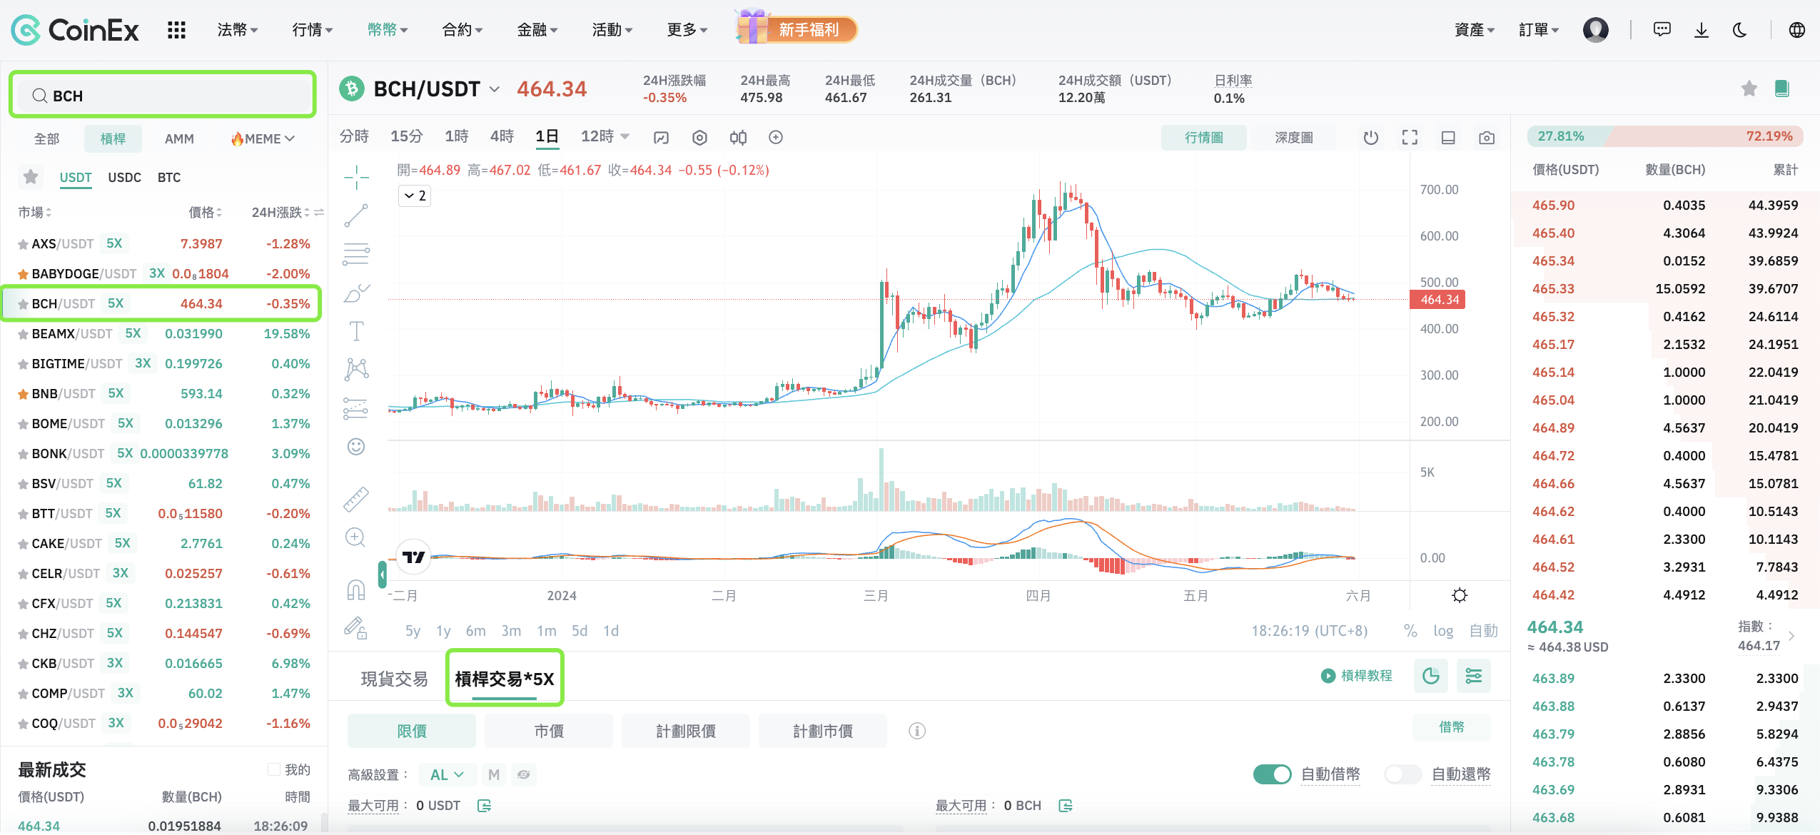Toggle the hide-order eye icon
The width and height of the screenshot is (1820, 835).
pos(524,774)
